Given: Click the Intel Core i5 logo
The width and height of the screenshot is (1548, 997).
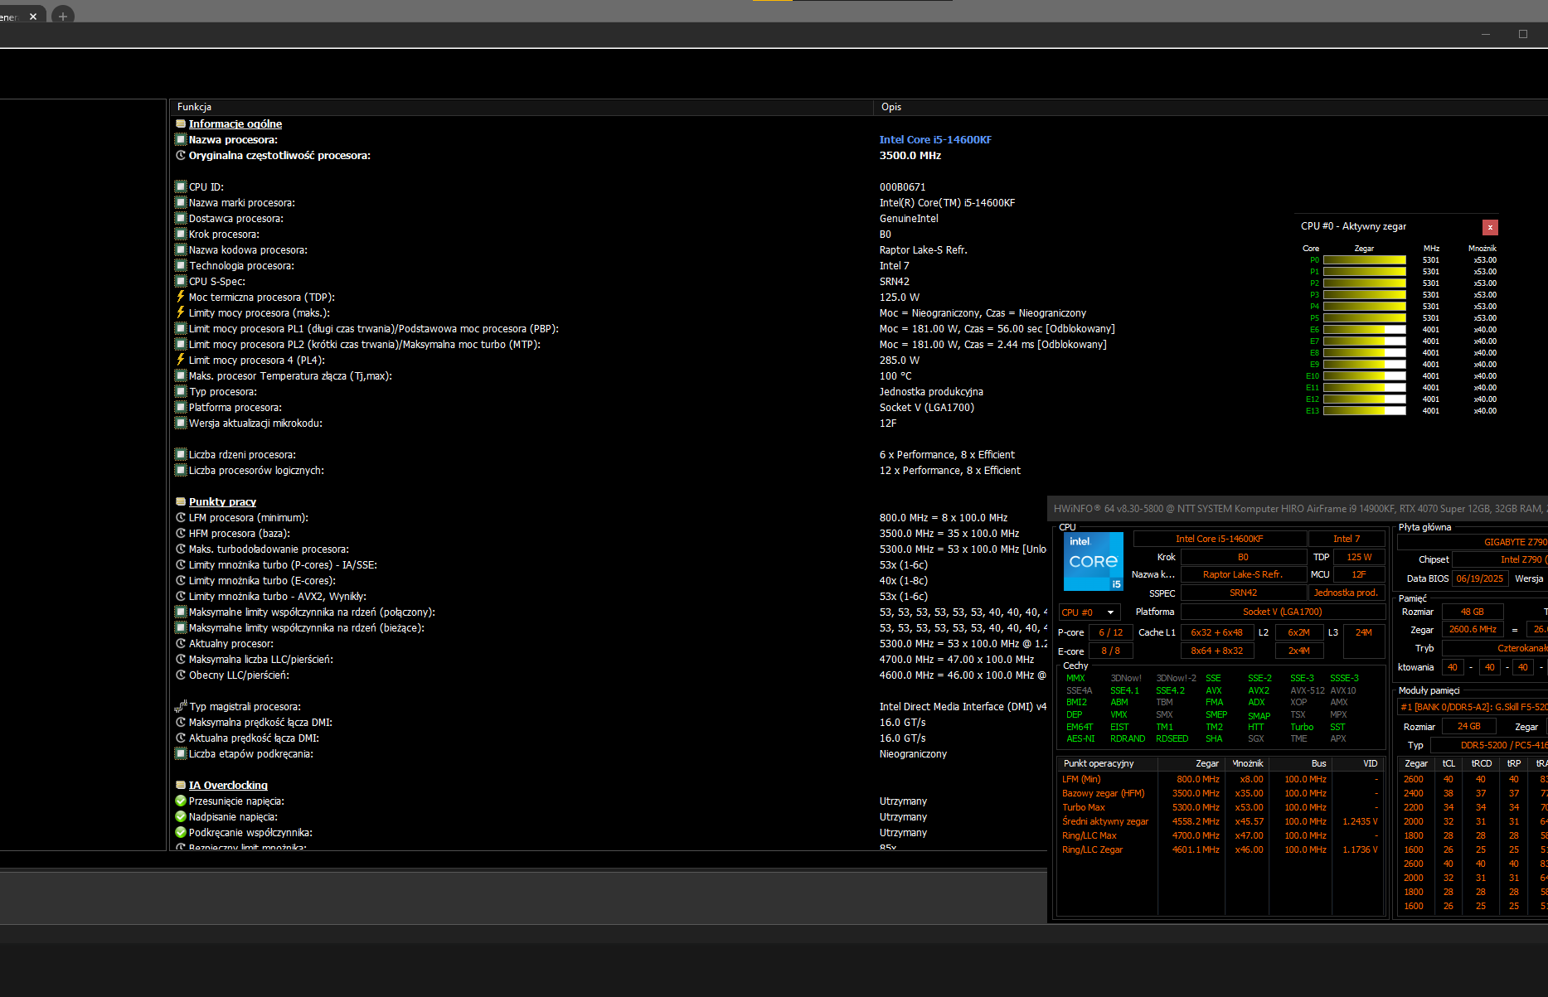Looking at the screenshot, I should coord(1093,561).
